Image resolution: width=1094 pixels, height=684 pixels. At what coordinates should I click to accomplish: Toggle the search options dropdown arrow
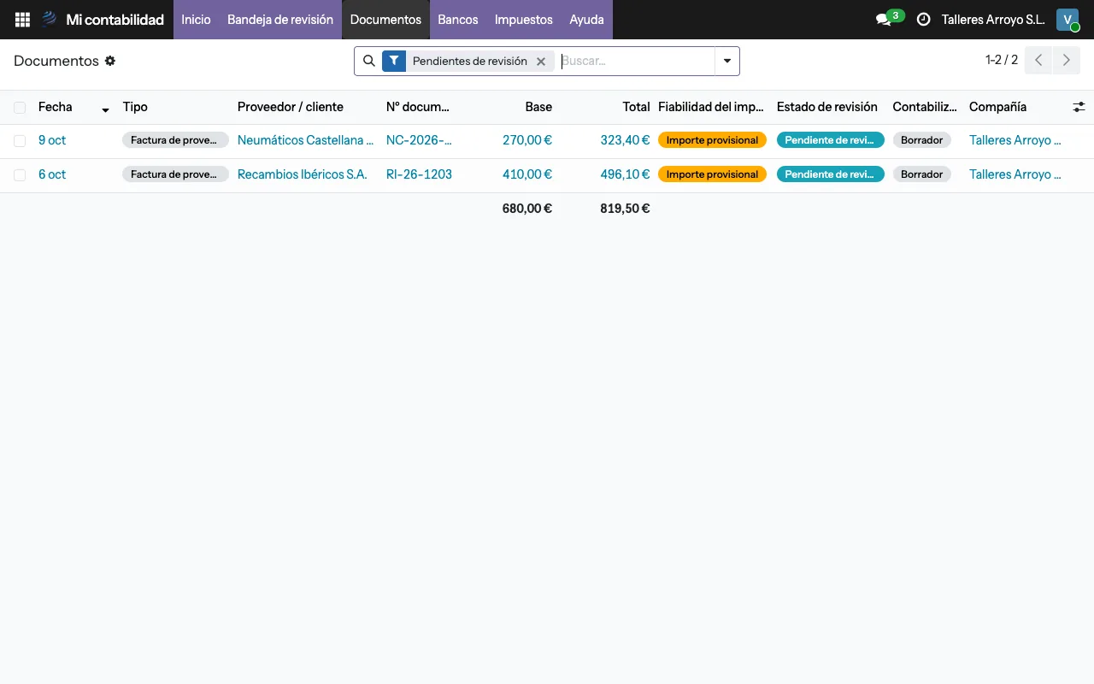tap(727, 61)
